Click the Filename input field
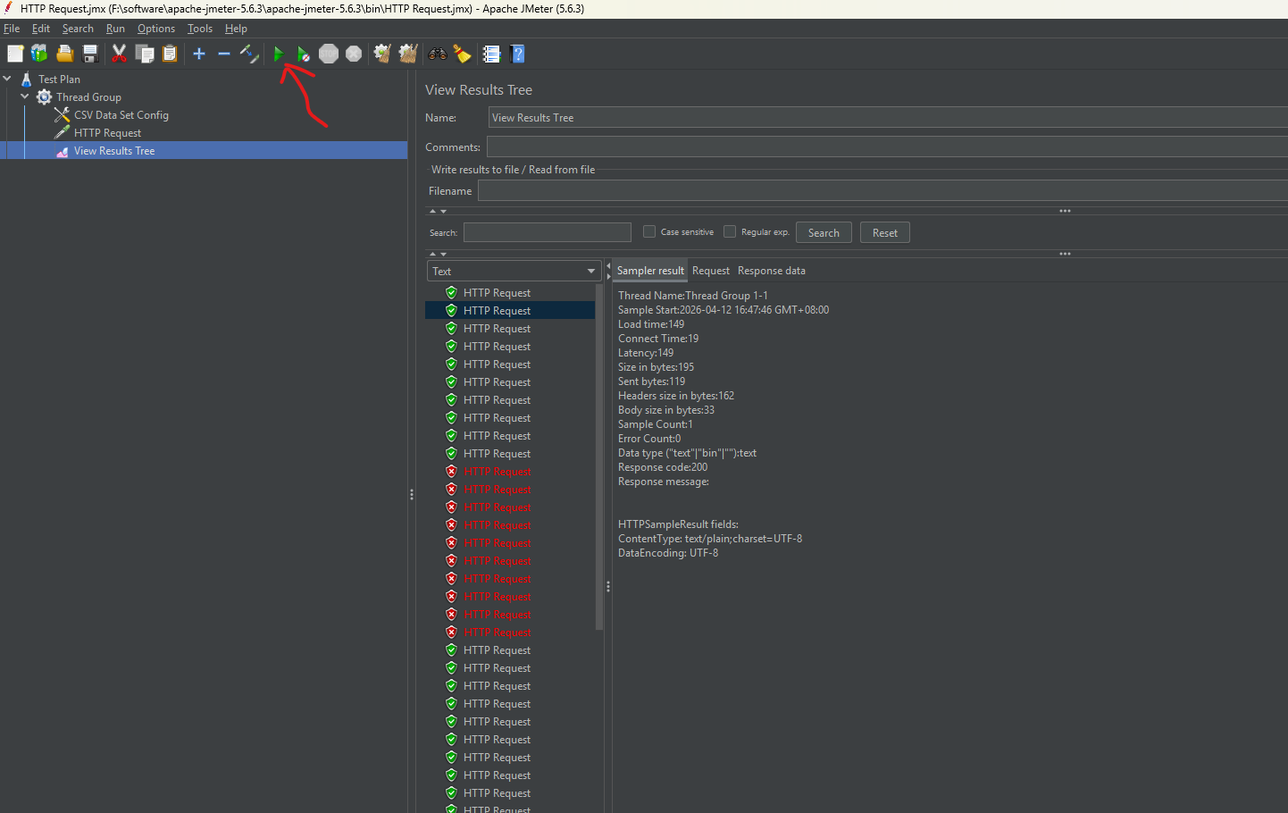Viewport: 1288px width, 813px height. coord(882,190)
